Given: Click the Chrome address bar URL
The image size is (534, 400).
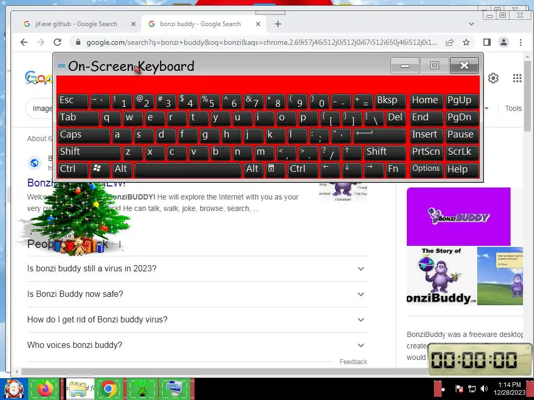Looking at the screenshot, I should [262, 42].
